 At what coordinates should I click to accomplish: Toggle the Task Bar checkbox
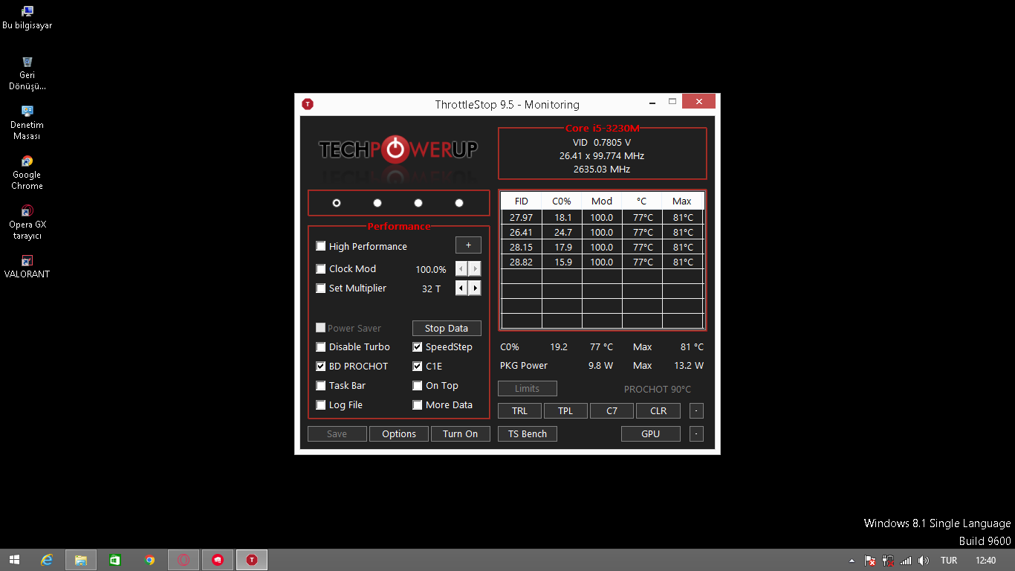(321, 385)
